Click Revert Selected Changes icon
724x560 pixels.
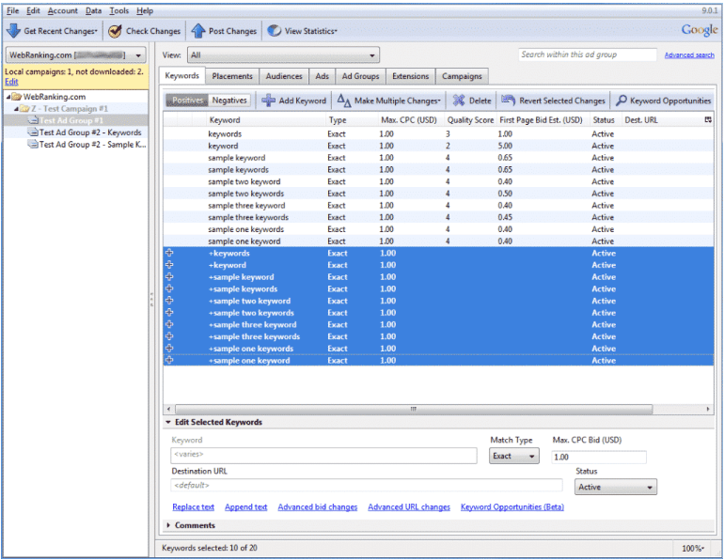pyautogui.click(x=508, y=101)
